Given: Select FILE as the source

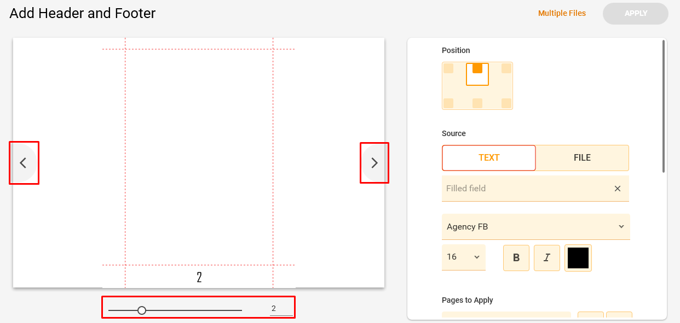Looking at the screenshot, I should (x=582, y=158).
